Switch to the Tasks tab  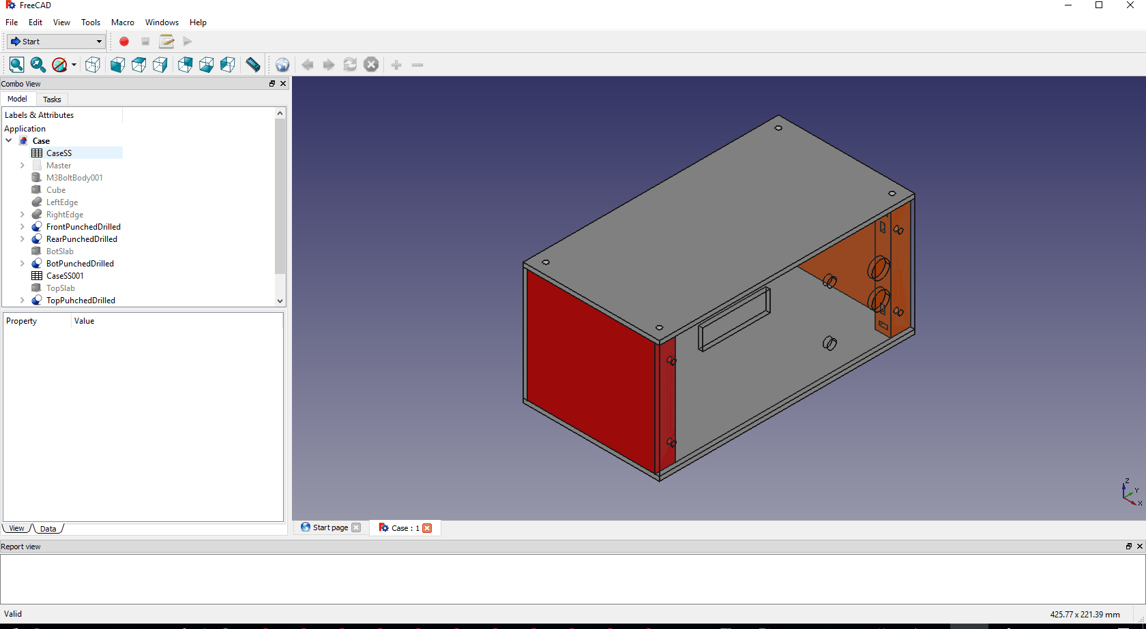[x=52, y=99]
